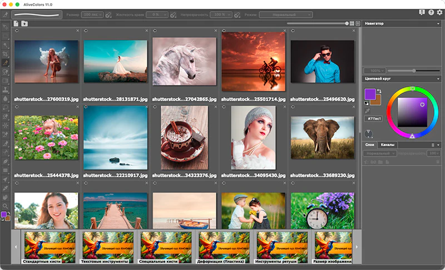445x270 pixels.
Task: Switch to large thumbnails grid view
Action: (x=352, y=23)
